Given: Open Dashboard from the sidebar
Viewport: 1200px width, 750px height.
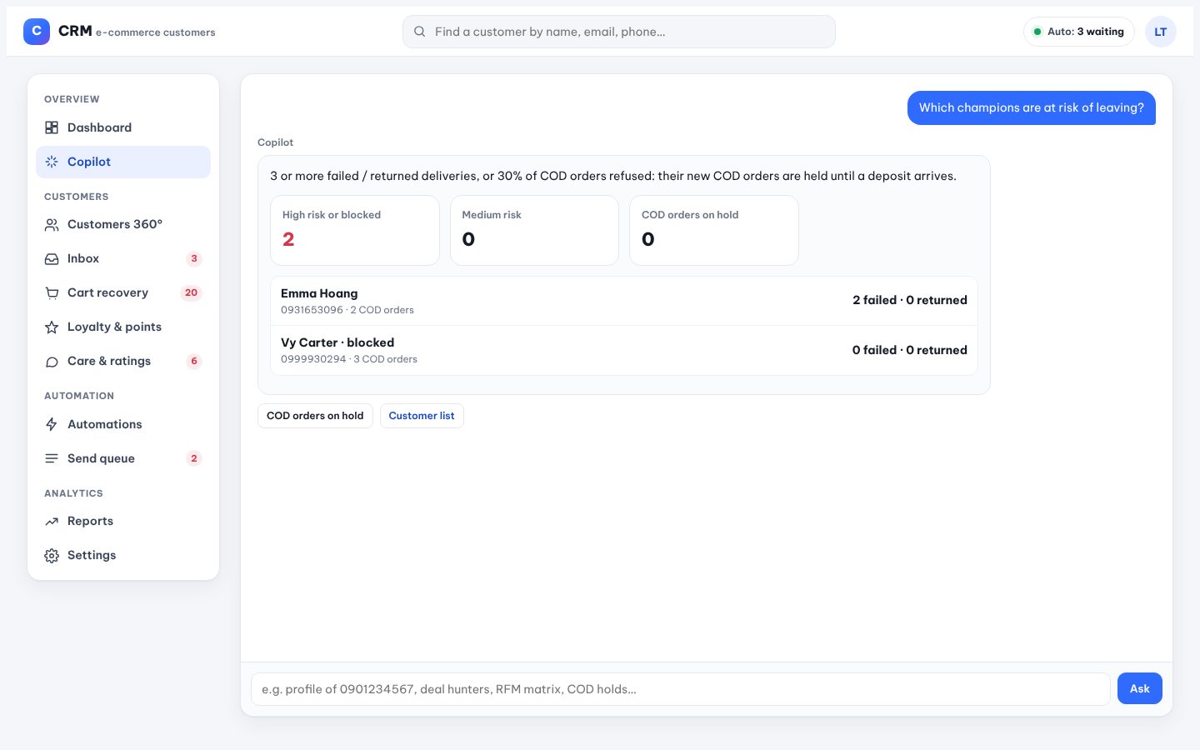Looking at the screenshot, I should [123, 127].
